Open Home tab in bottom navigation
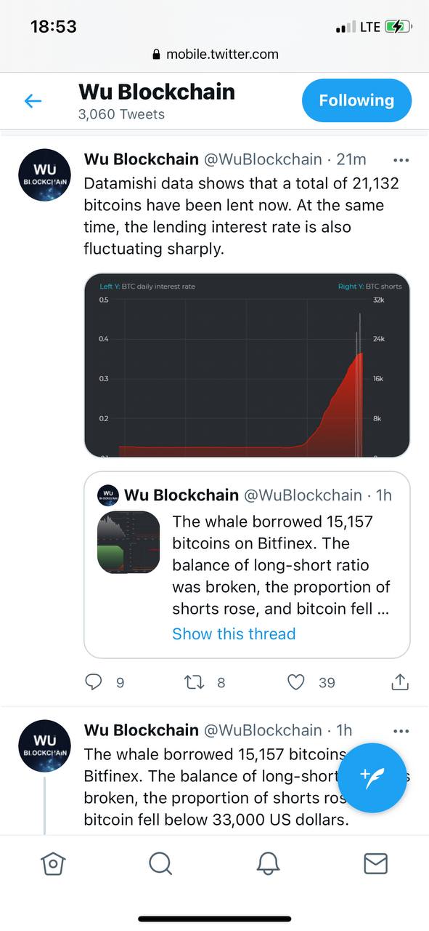 coord(53,863)
